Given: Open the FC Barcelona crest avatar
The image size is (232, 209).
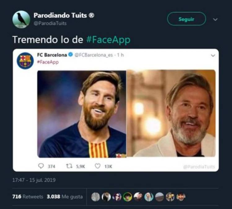Looking at the screenshot, I should coord(25,61).
